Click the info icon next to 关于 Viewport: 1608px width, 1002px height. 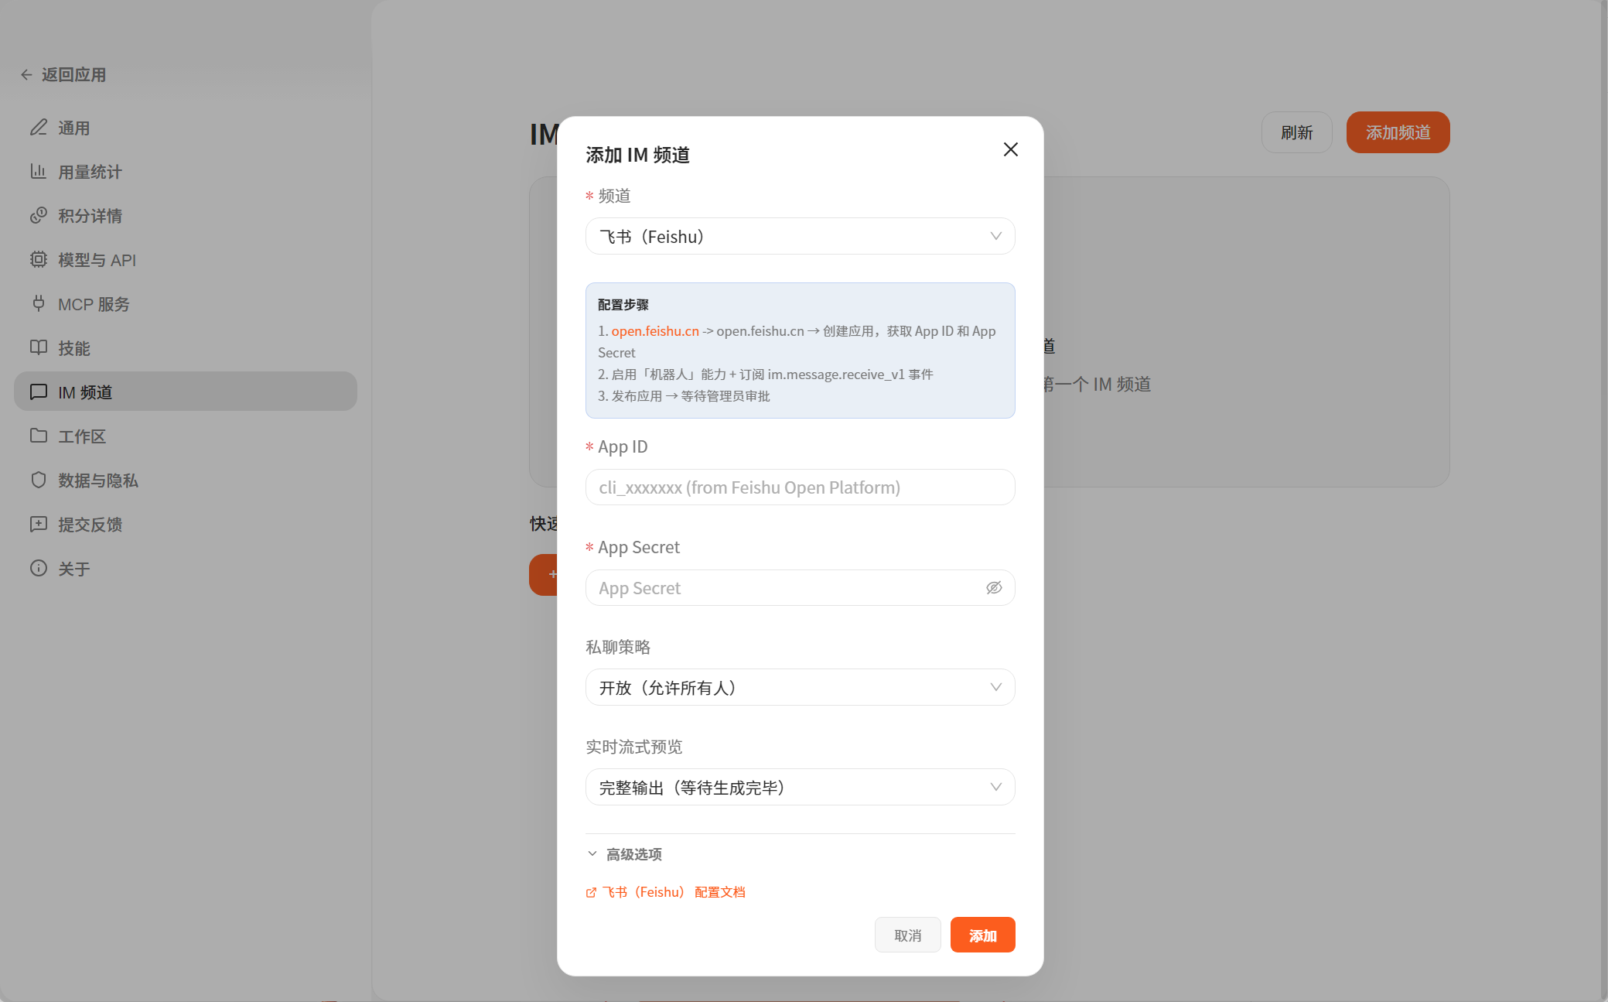coord(39,569)
